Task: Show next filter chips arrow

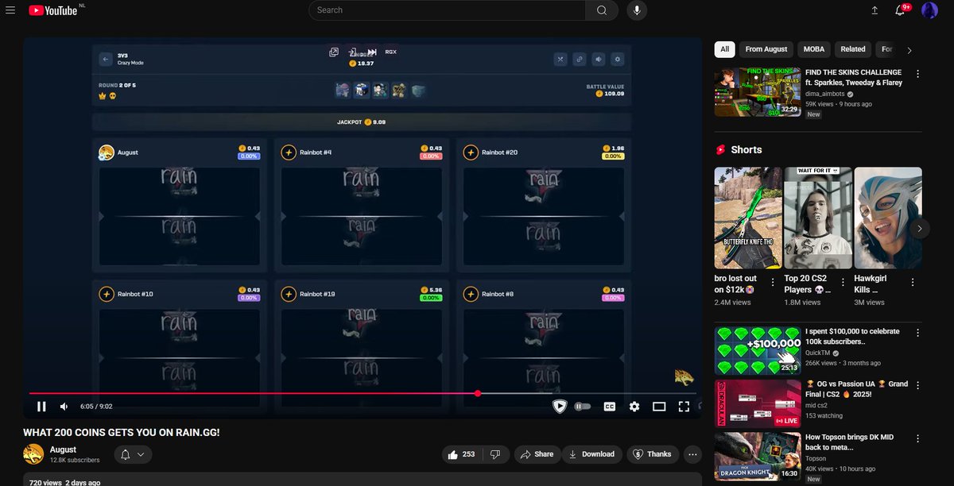Action: coord(909,50)
